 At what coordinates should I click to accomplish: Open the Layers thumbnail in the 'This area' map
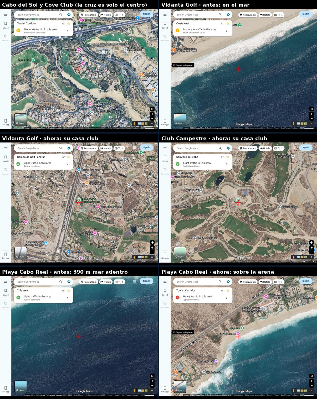(x=21, y=387)
